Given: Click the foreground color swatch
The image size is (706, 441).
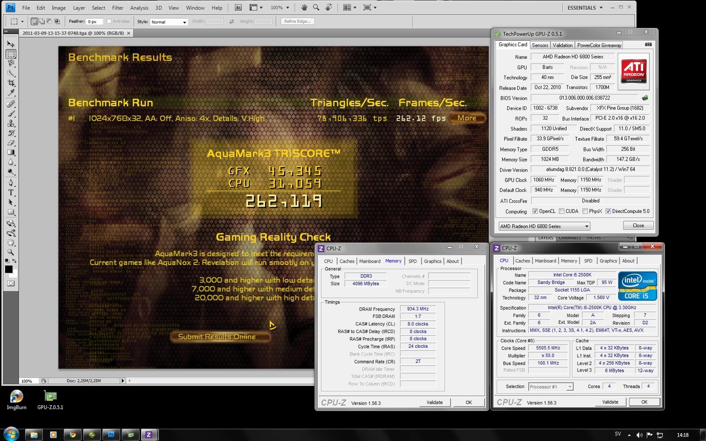Looking at the screenshot, I should pyautogui.click(x=8, y=269).
